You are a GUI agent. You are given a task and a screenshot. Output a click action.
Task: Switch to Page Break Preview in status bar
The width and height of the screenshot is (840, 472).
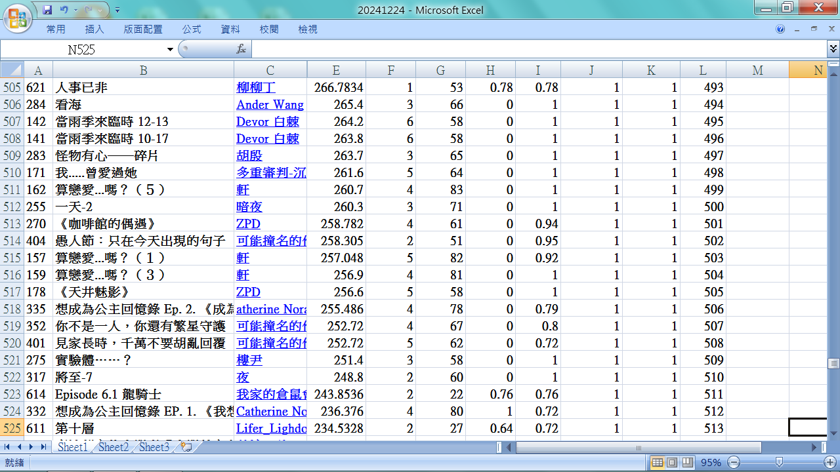tap(686, 463)
